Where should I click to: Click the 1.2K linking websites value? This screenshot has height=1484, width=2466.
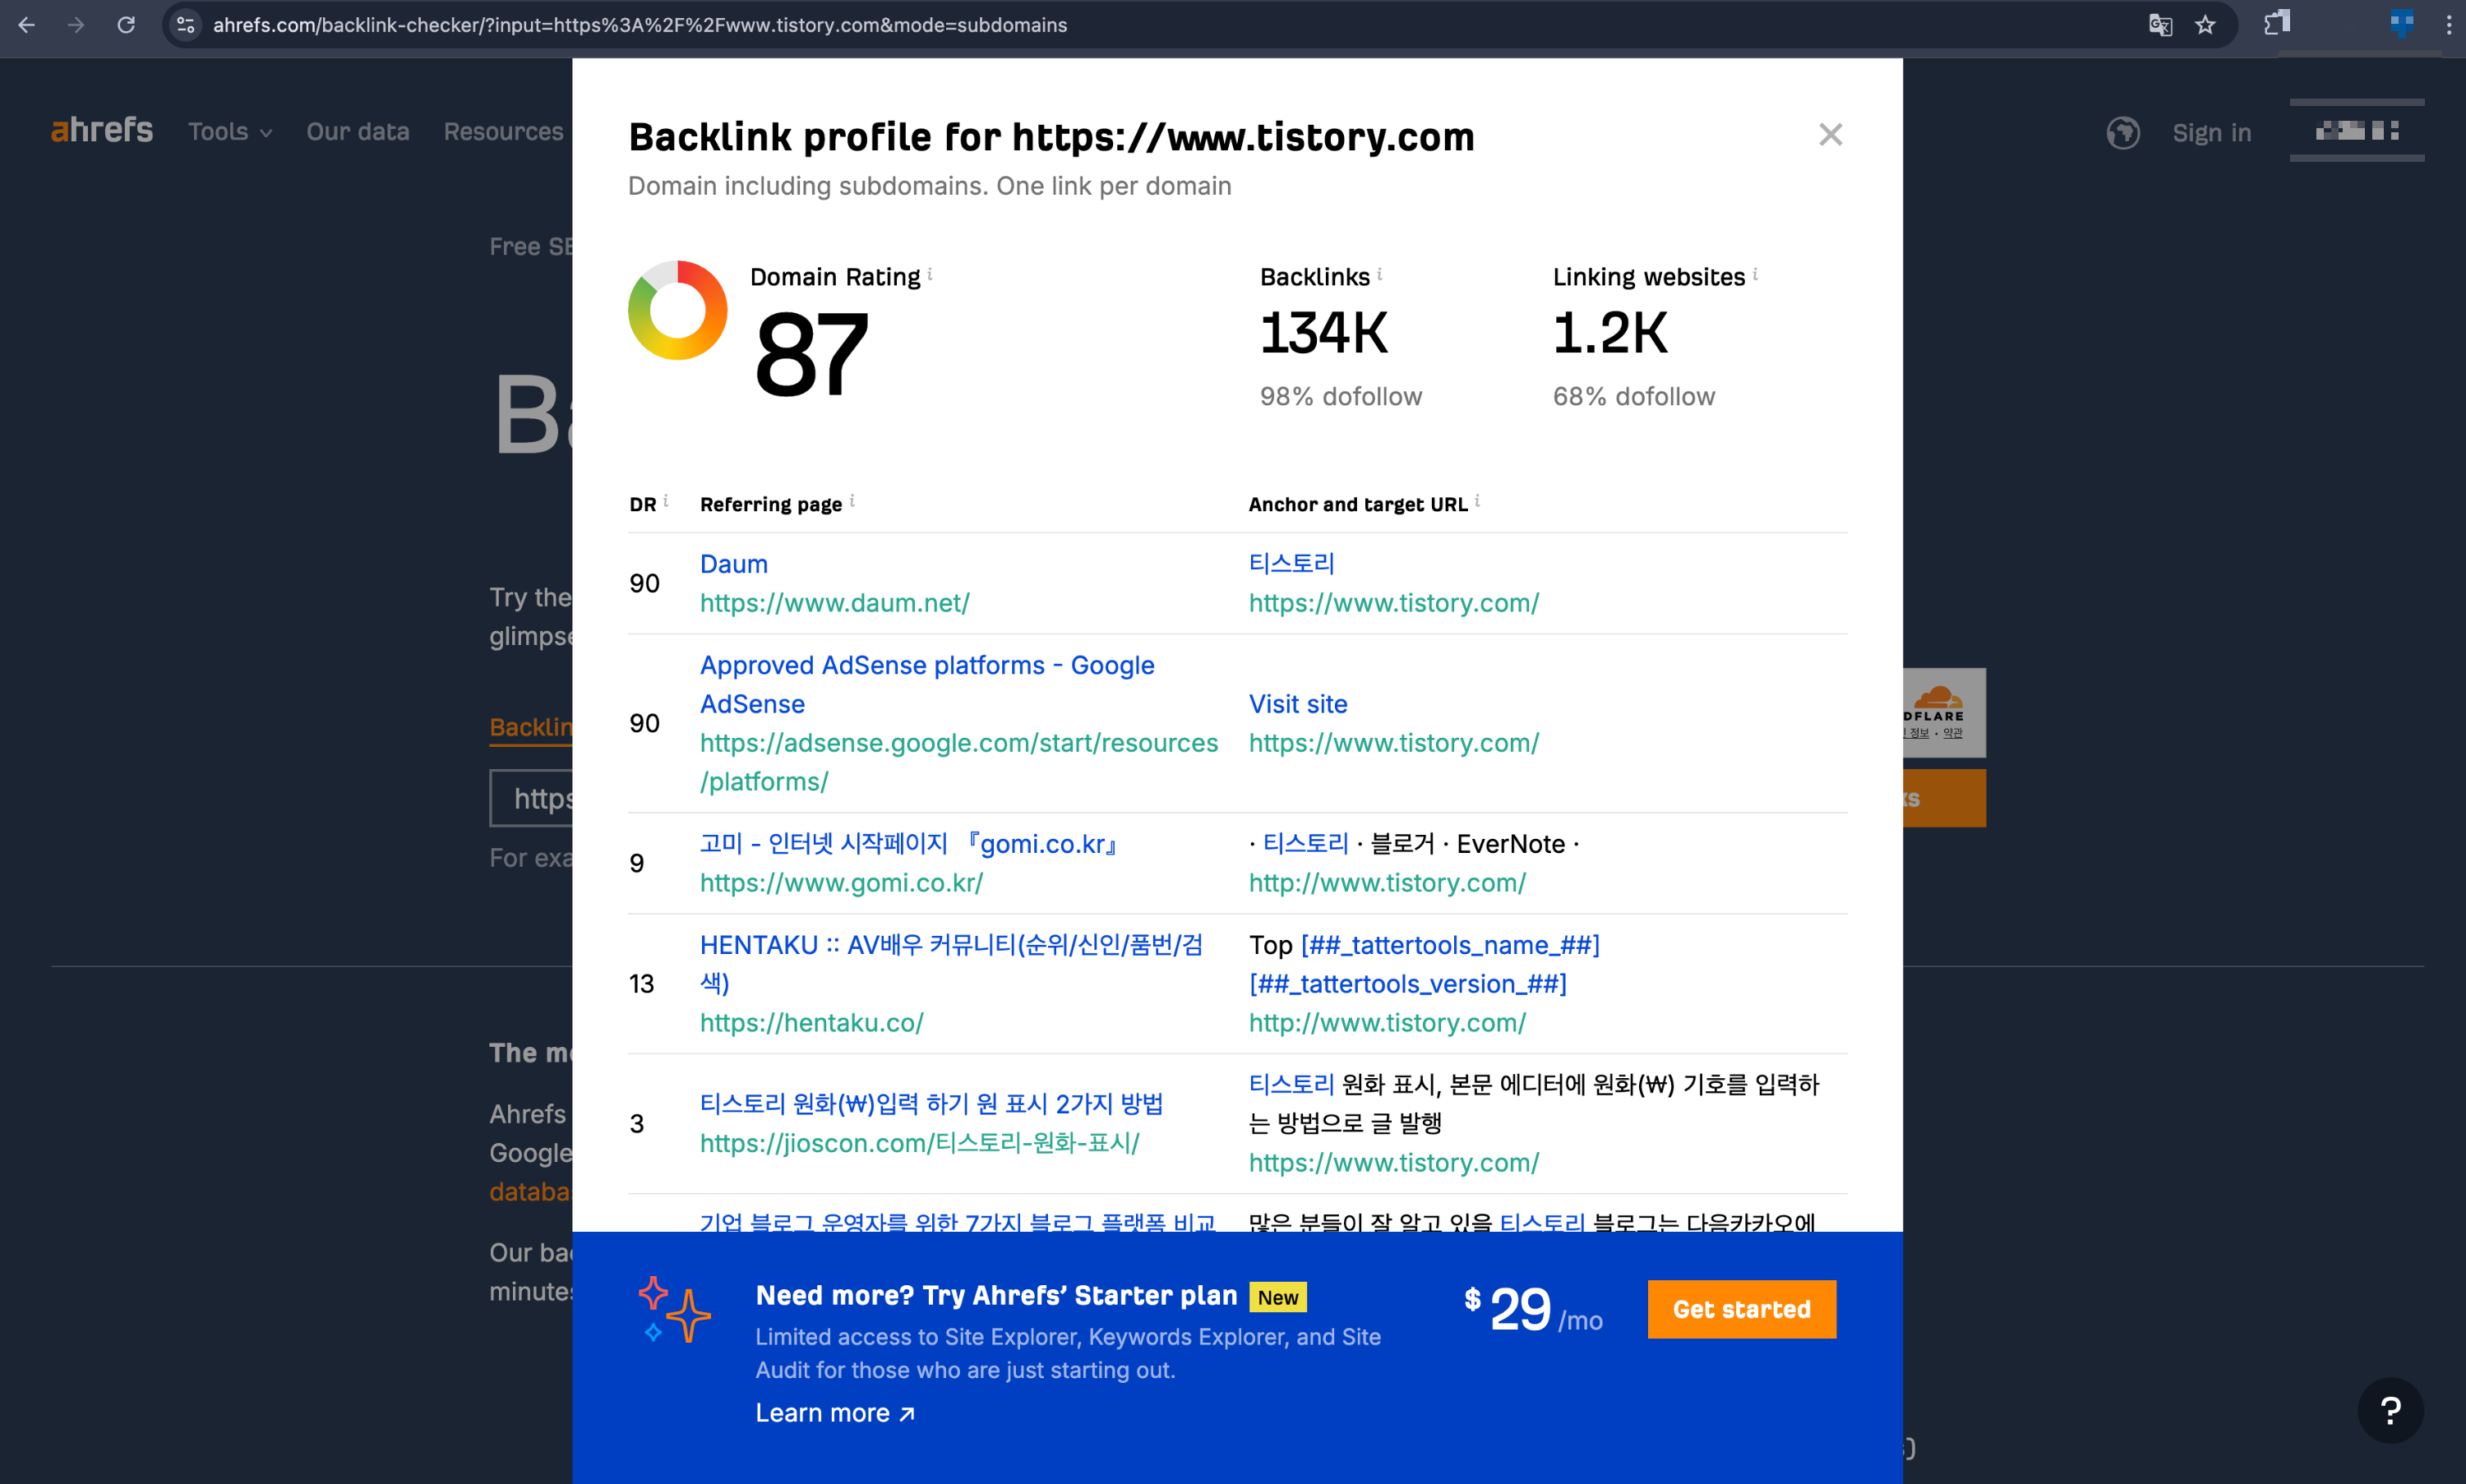point(1609,333)
